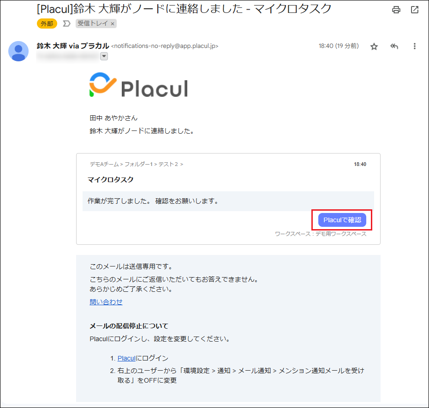Screen dimensions: 429x408
Task: Reply to all using the arrow icon
Action: tap(394, 46)
